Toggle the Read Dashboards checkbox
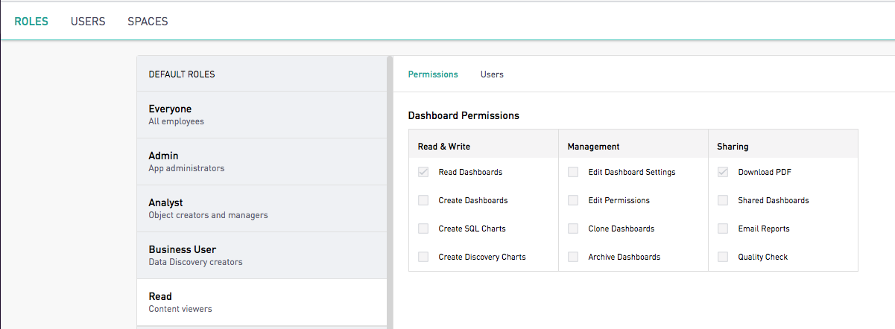Viewport: 895px width, 329px height. click(423, 172)
